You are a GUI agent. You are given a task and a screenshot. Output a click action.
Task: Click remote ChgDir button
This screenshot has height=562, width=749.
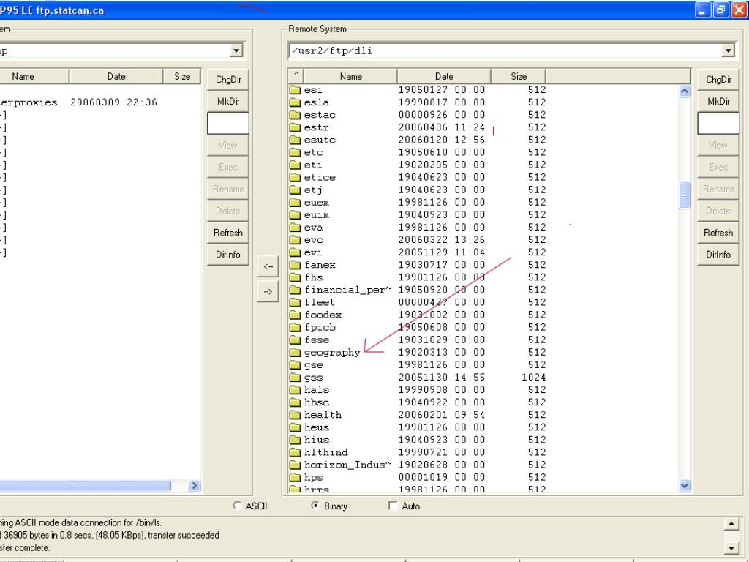[718, 79]
